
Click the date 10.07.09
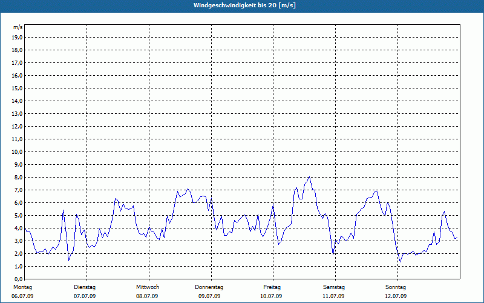pos(271,296)
